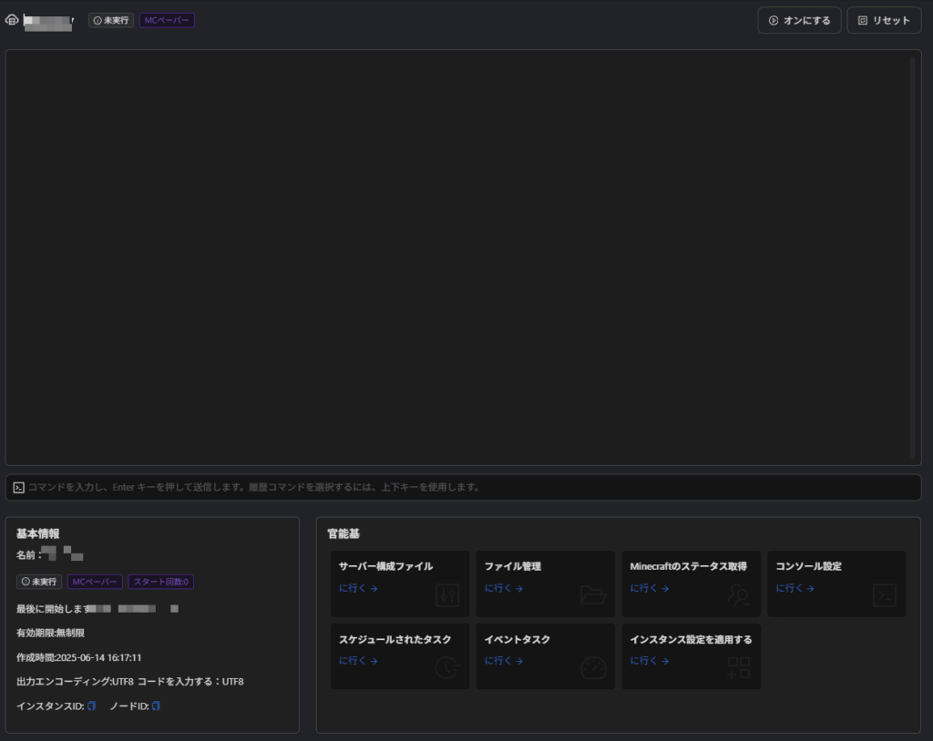
Task: Click the user status icon on Minecraft card
Action: coord(739,595)
